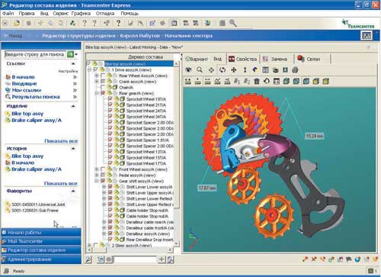Open the Файл menu

[x=8, y=13]
